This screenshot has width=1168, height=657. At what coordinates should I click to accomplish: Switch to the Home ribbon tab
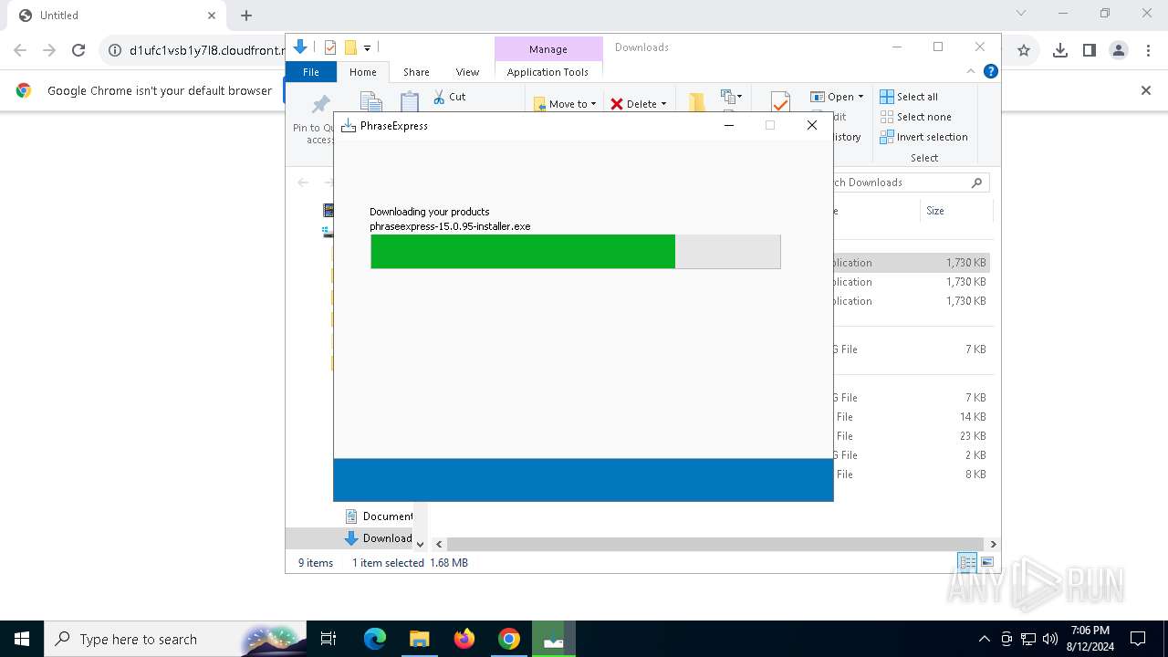click(x=362, y=72)
